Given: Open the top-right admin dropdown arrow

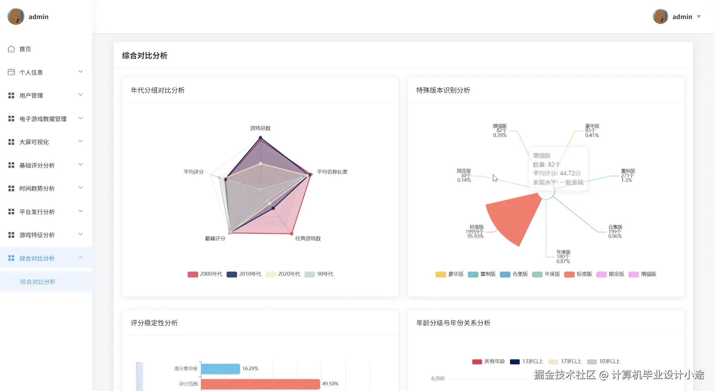Looking at the screenshot, I should (699, 17).
